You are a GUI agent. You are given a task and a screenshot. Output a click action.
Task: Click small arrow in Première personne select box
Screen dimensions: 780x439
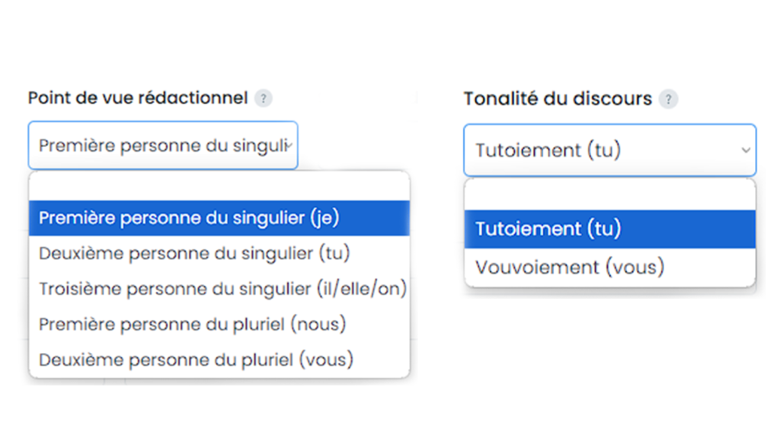tap(289, 146)
